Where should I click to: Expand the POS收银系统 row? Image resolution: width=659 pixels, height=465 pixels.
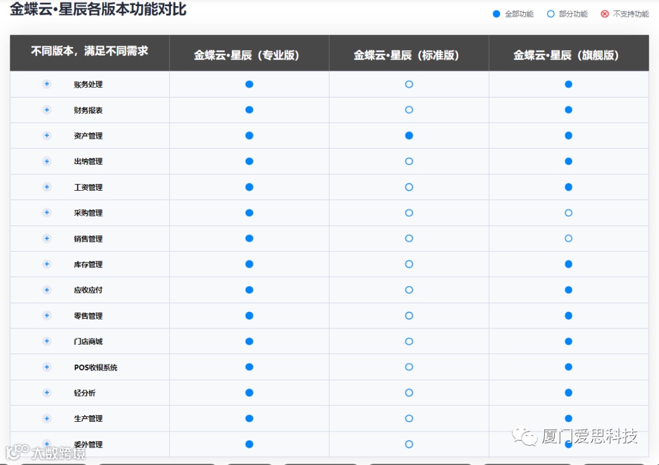[46, 367]
